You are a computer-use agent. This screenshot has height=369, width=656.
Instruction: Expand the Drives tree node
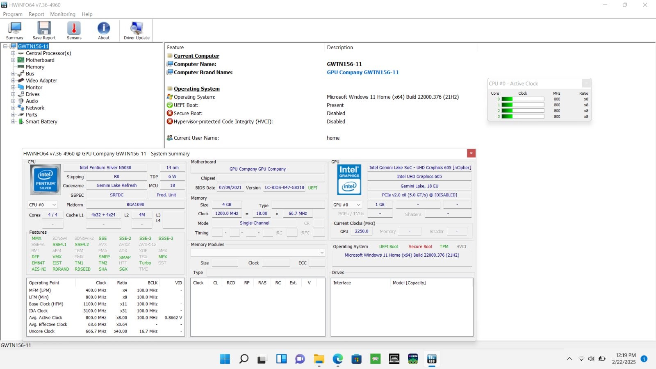tap(13, 94)
